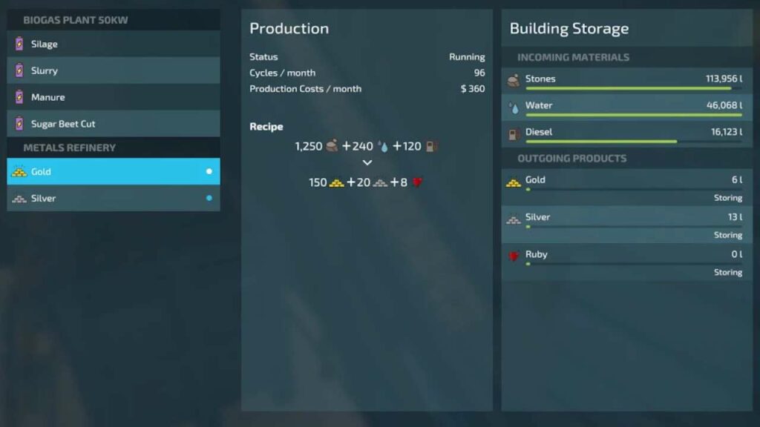Click the Diesel pump icon

click(x=512, y=133)
